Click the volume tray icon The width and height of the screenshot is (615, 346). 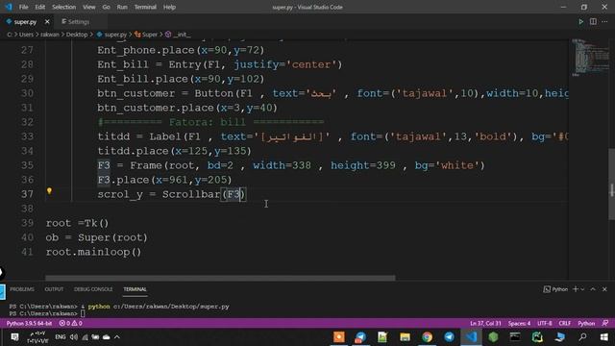point(74,337)
